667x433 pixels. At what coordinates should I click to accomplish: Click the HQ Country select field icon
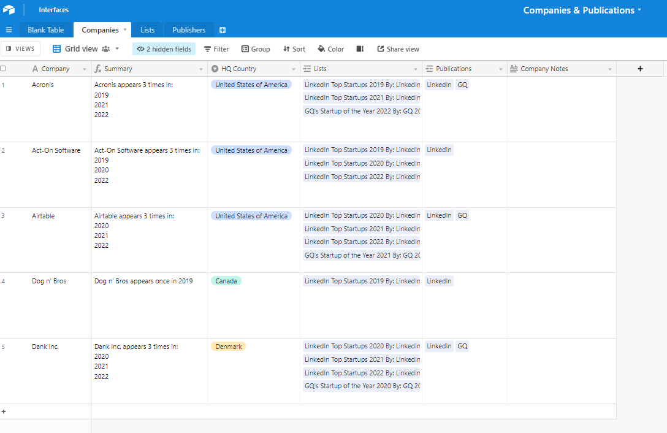tap(215, 69)
